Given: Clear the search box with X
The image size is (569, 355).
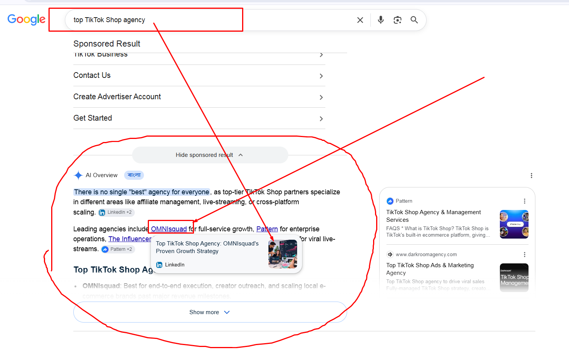Looking at the screenshot, I should pyautogui.click(x=360, y=20).
